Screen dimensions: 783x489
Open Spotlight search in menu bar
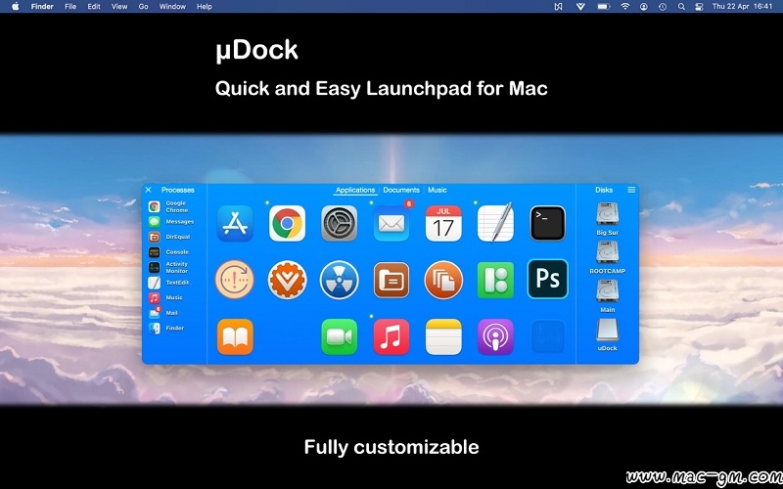tap(681, 7)
